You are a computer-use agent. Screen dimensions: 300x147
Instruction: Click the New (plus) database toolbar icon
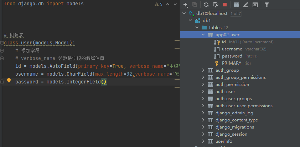pos(185,5)
